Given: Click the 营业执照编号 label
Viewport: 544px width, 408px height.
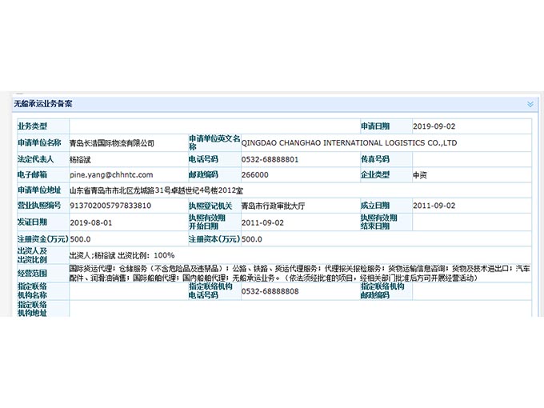Looking at the screenshot, I should click(x=39, y=206).
